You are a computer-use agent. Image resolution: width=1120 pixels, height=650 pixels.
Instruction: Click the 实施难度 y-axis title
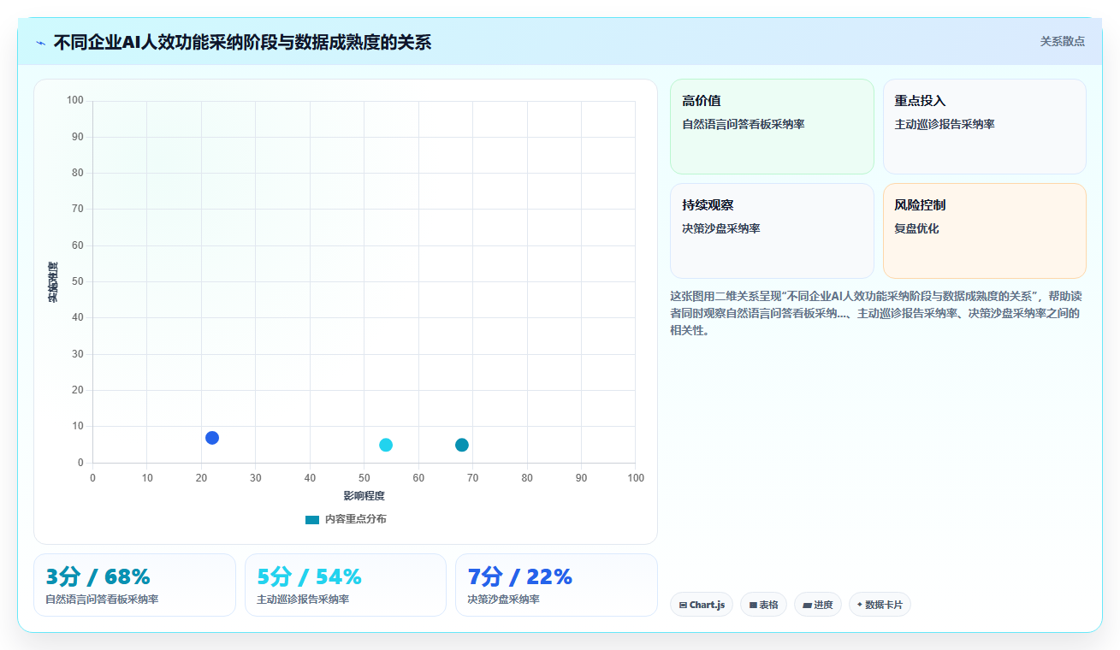pyautogui.click(x=53, y=281)
